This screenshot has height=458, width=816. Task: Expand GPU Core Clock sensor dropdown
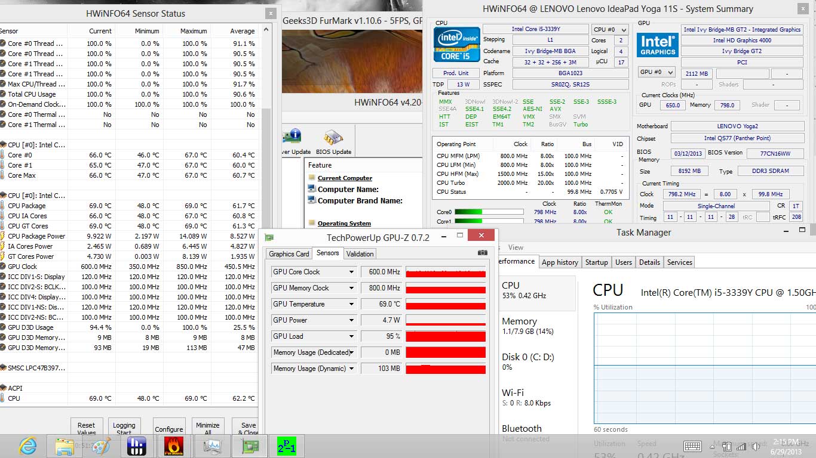pyautogui.click(x=352, y=272)
